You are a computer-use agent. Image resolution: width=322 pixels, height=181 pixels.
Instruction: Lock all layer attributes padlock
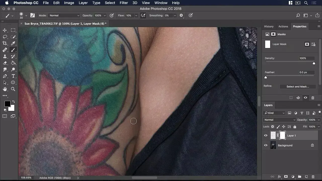[295, 127]
